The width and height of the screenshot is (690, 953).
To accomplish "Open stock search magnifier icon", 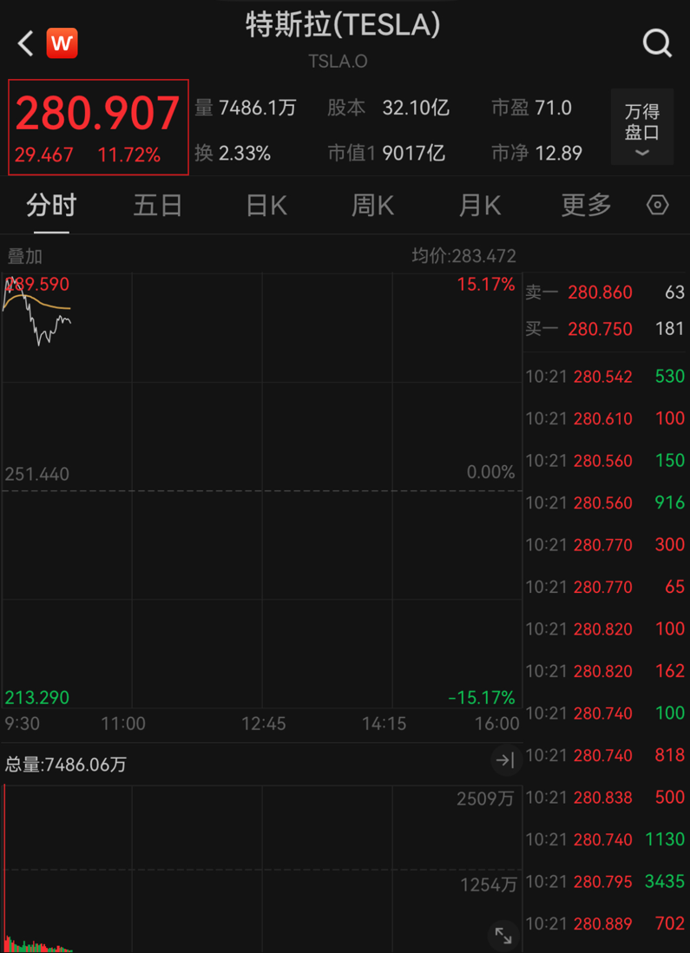I will click(657, 43).
